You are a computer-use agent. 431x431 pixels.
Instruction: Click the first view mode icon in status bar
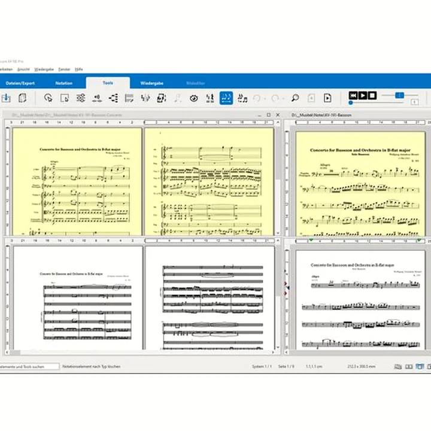click(x=397, y=366)
